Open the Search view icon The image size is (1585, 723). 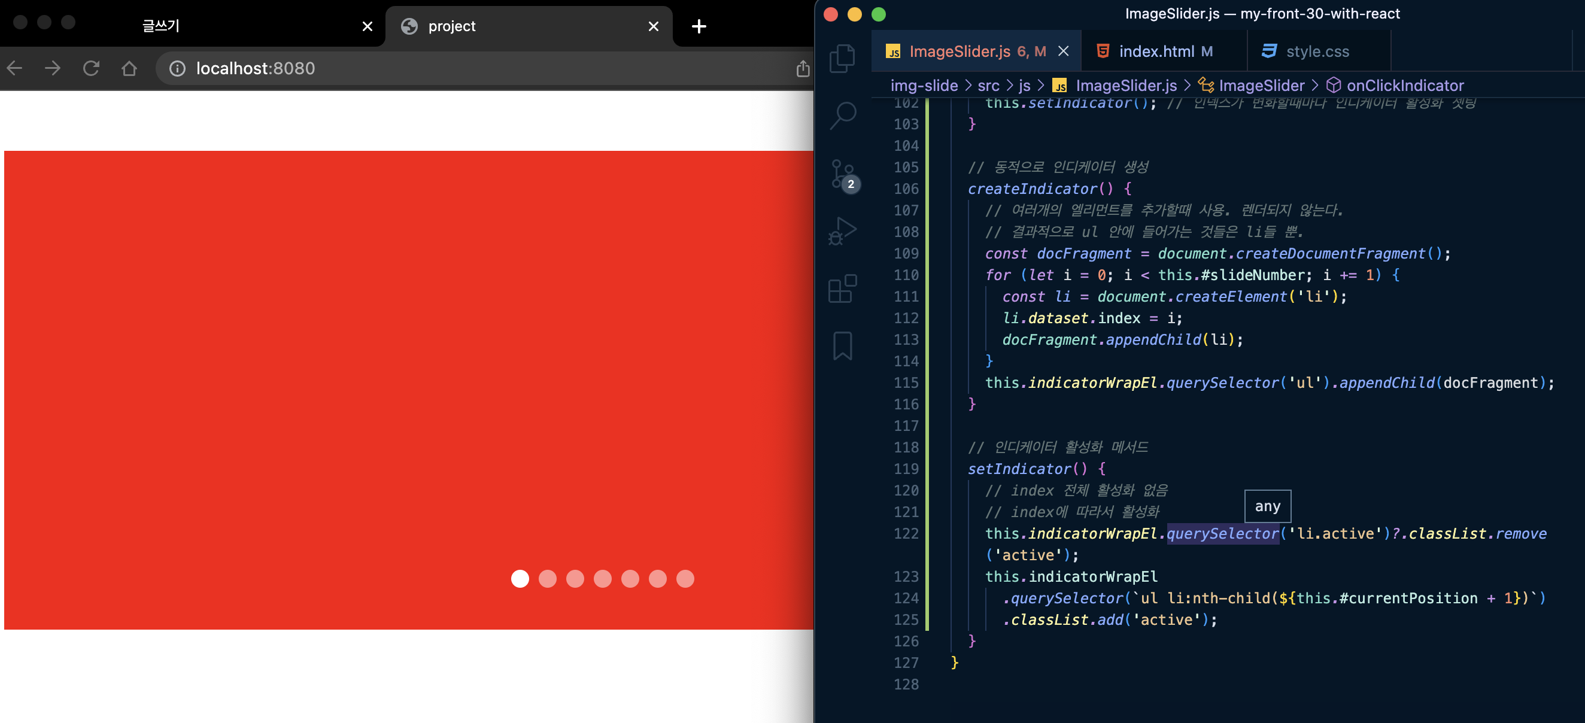842,115
